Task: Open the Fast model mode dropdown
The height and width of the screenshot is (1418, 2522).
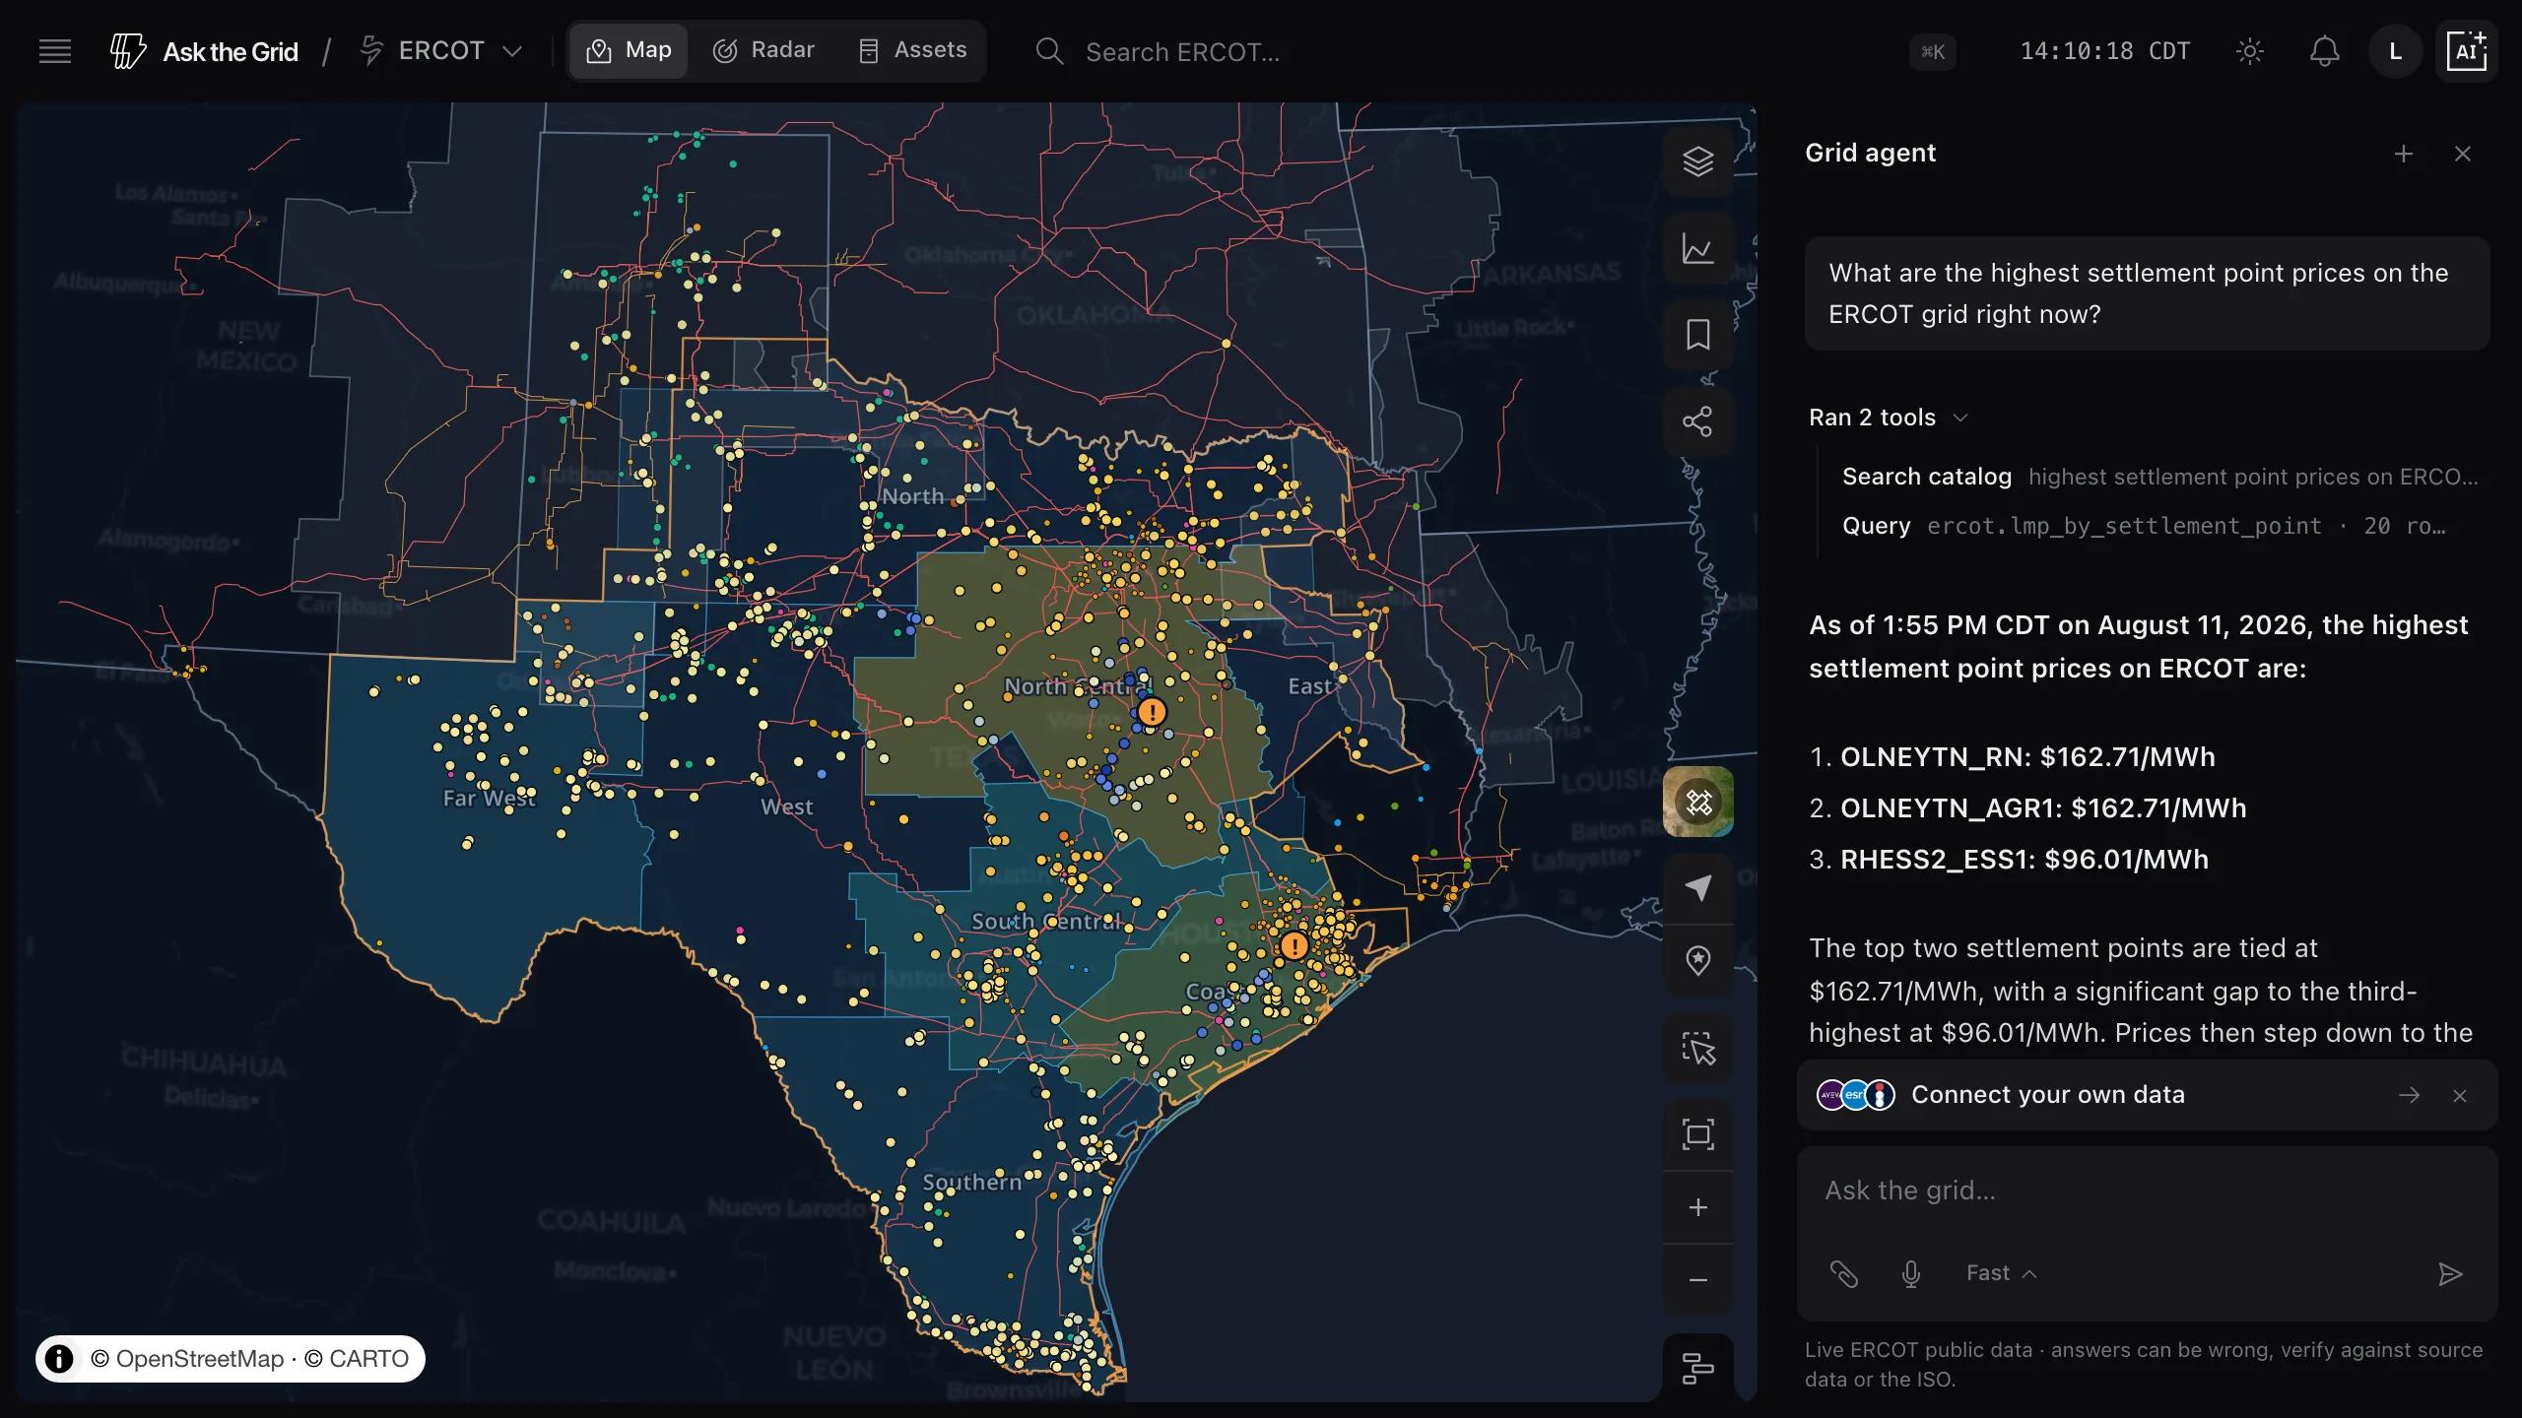Action: [x=2001, y=1273]
